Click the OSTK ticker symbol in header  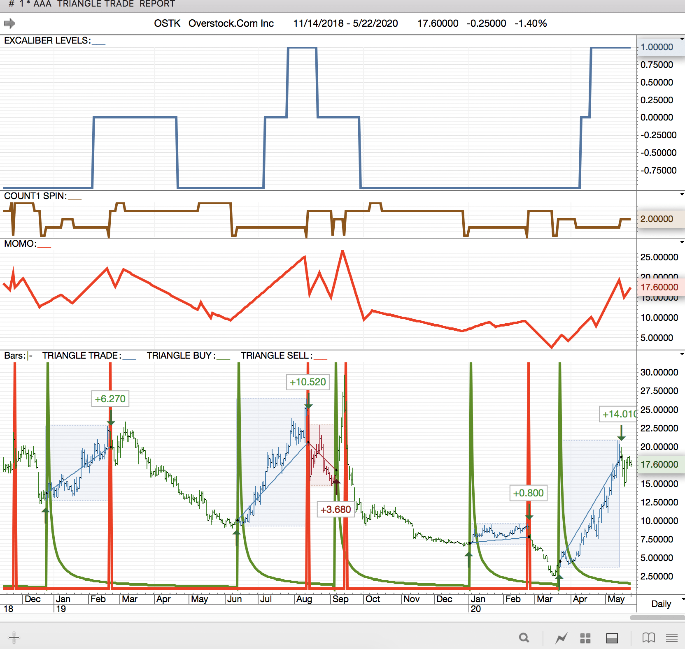167,23
